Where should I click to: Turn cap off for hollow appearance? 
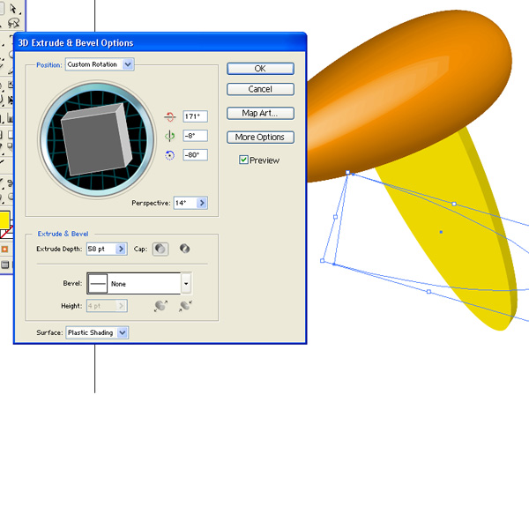184,249
